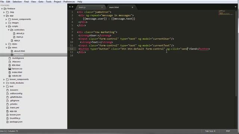Open index.html file

17,72
